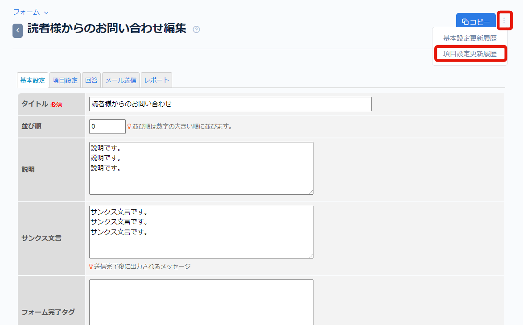Click the back arrow icon beside the title
The height and width of the screenshot is (325, 523).
(18, 30)
